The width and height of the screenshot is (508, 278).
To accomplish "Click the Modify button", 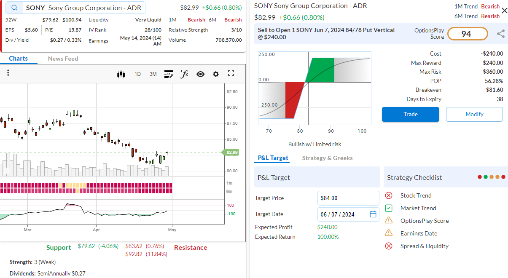I will pyautogui.click(x=474, y=114).
